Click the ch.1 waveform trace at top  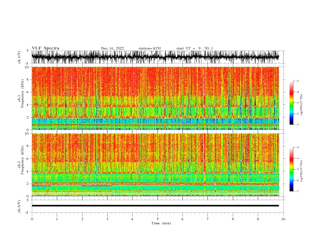155,57
